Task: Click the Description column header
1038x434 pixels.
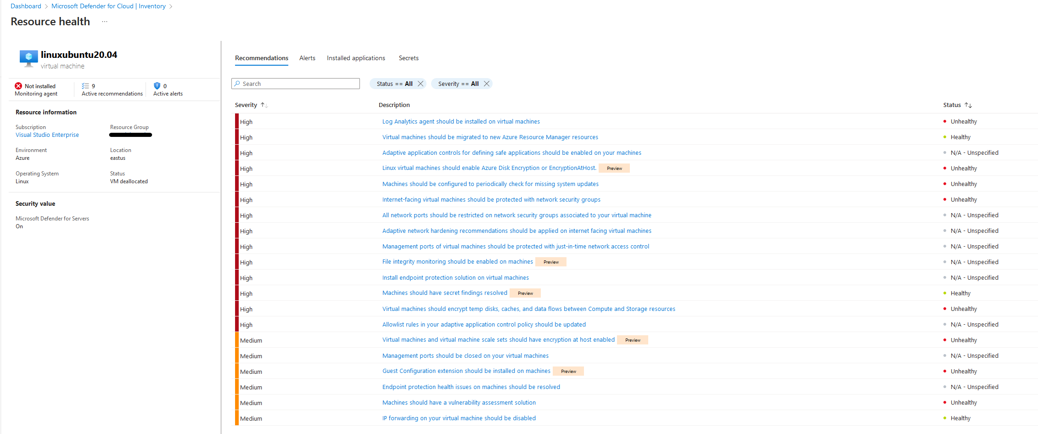Action: click(394, 105)
